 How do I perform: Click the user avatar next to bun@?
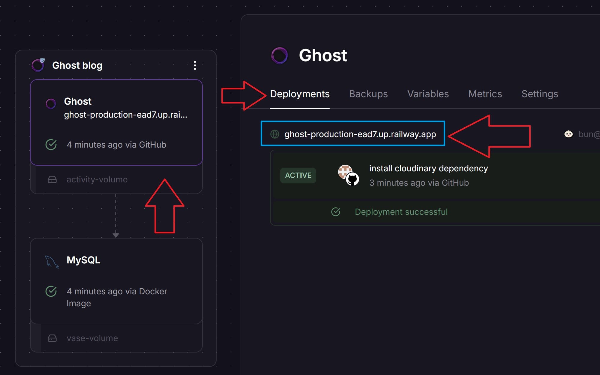(568, 134)
